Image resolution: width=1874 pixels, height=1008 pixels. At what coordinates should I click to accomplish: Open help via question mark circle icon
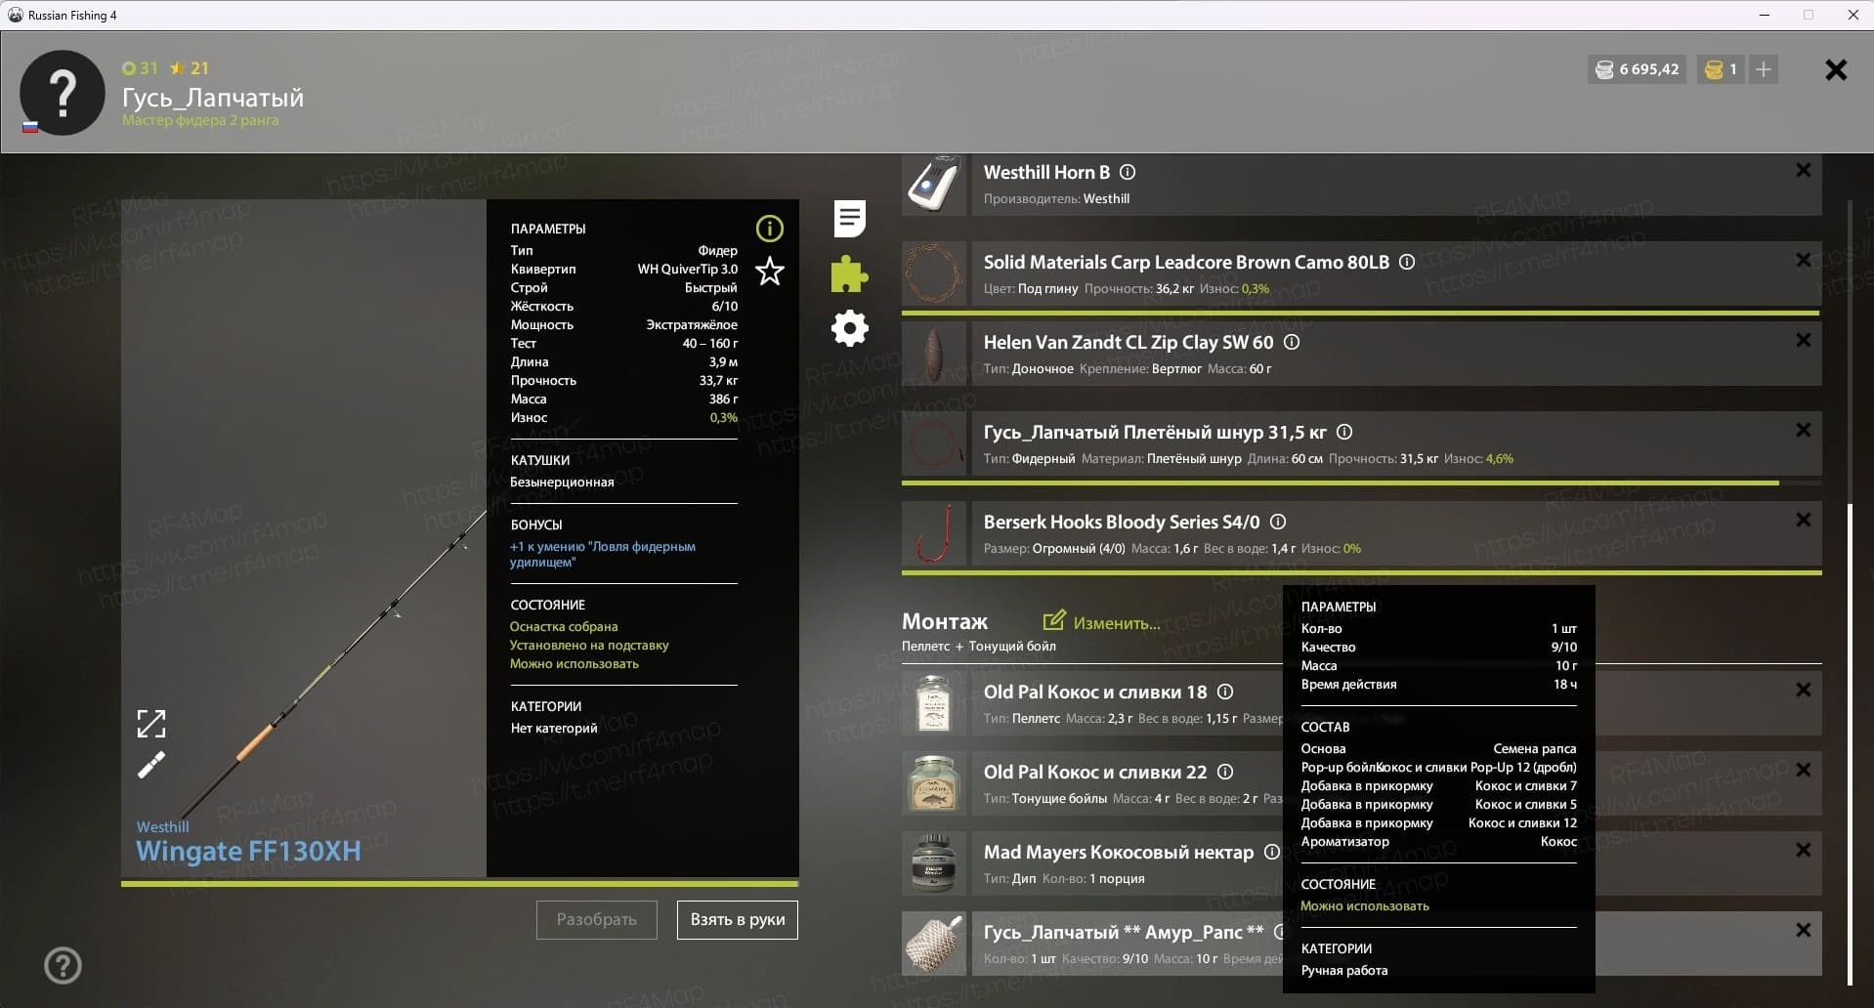click(64, 966)
